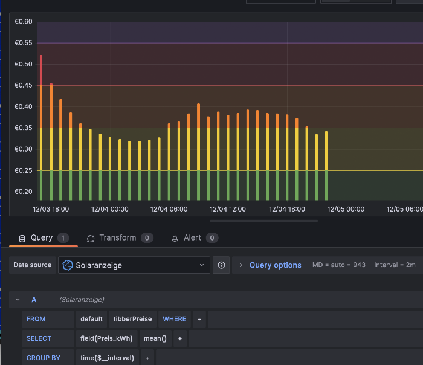Expand the Query options section
The width and height of the screenshot is (423, 365).
275,265
